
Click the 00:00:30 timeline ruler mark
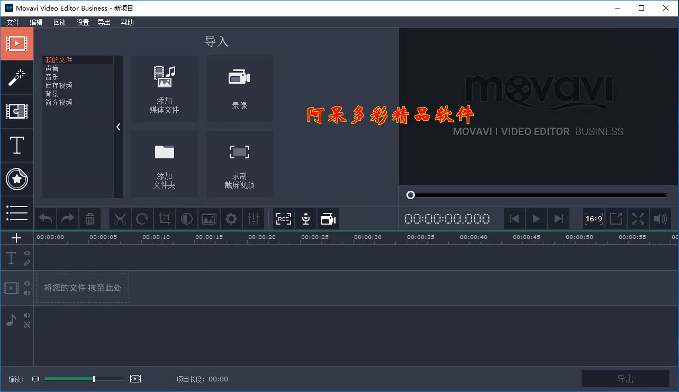[368, 237]
